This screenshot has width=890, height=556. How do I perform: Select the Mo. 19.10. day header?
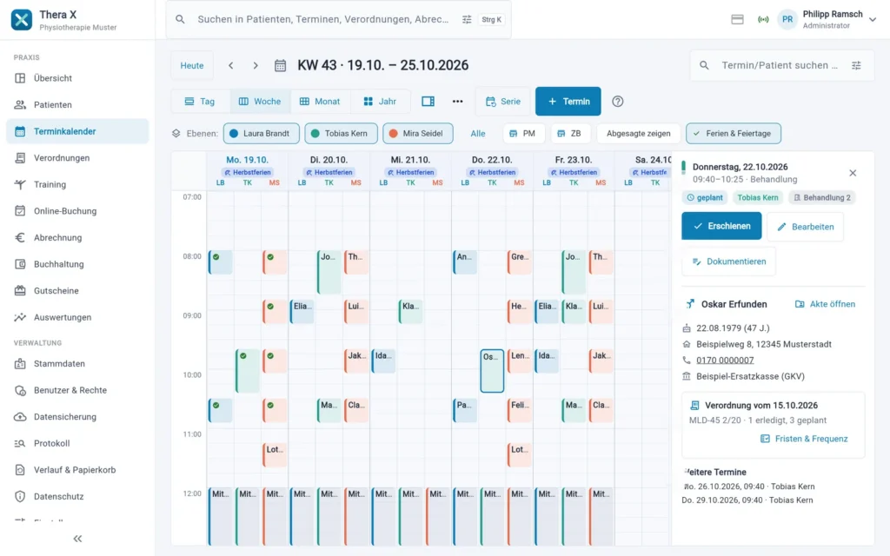tap(247, 160)
